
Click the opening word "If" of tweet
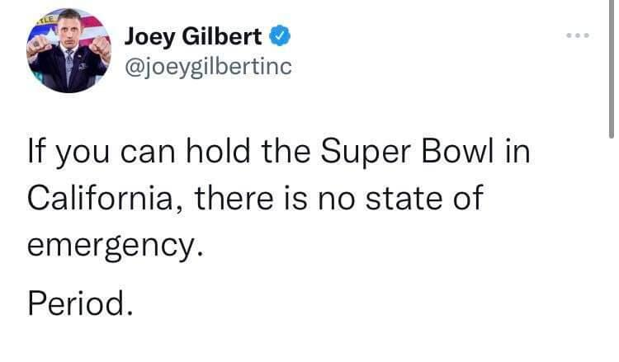point(36,154)
